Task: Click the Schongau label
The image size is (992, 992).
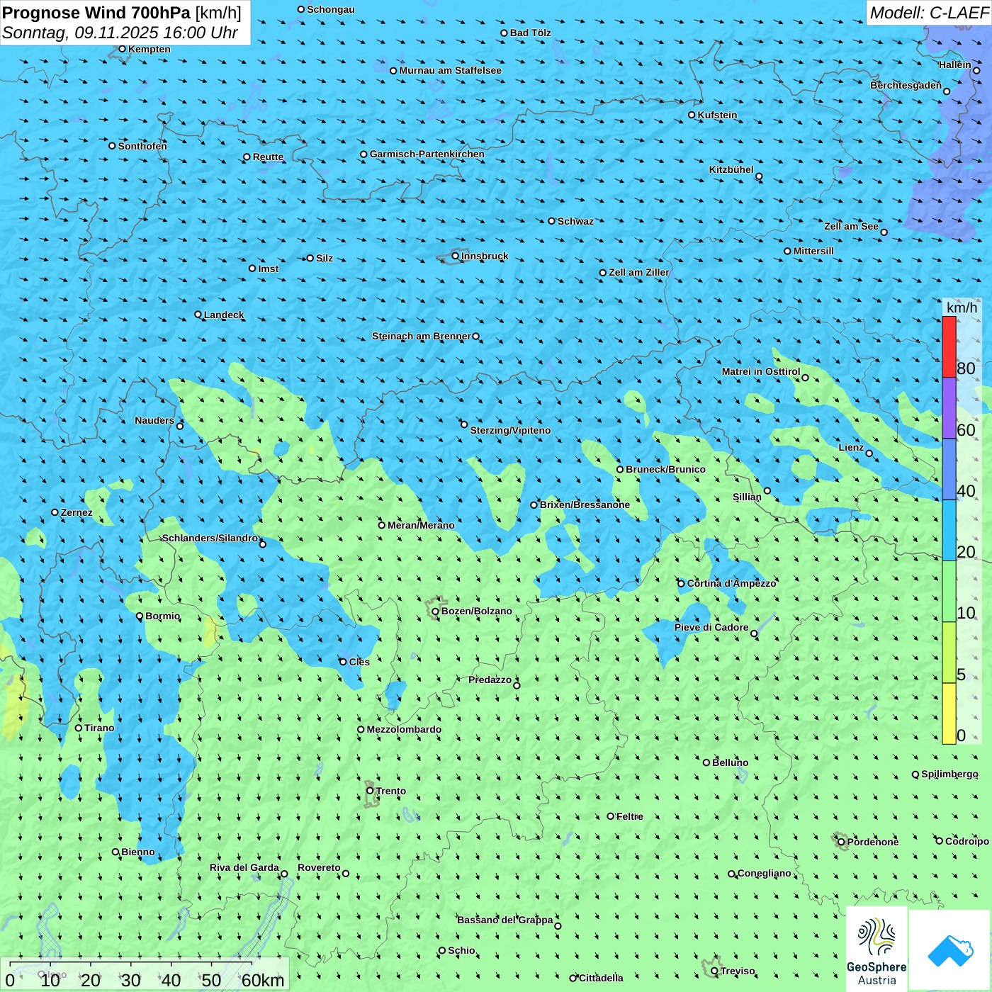Action: point(330,9)
